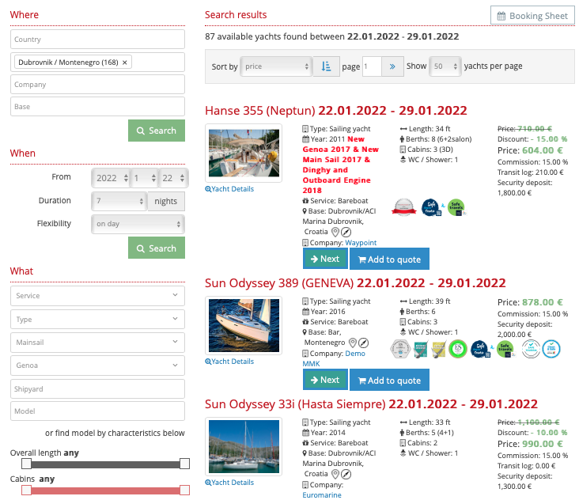Image resolution: width=579 pixels, height=500 pixels.
Task: Click the Country input field
Action: pyautogui.click(x=97, y=40)
